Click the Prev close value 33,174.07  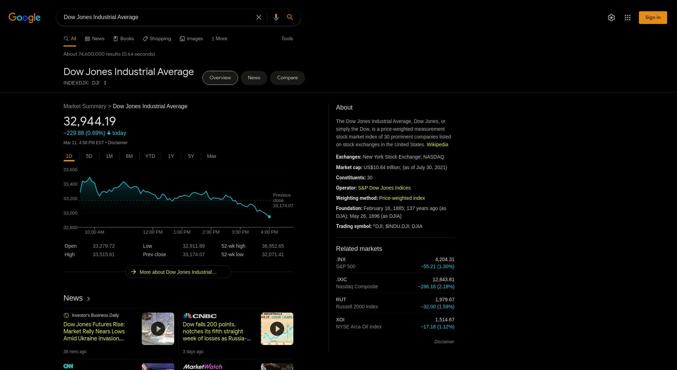[x=194, y=254]
